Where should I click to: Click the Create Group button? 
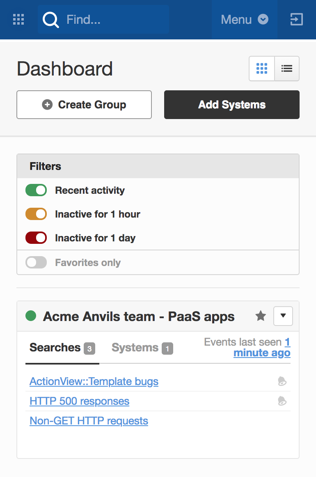pos(84,105)
